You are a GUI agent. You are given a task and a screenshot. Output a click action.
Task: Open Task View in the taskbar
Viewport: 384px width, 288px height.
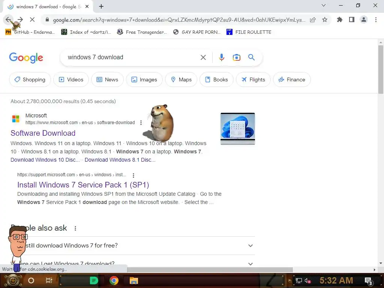49,280
